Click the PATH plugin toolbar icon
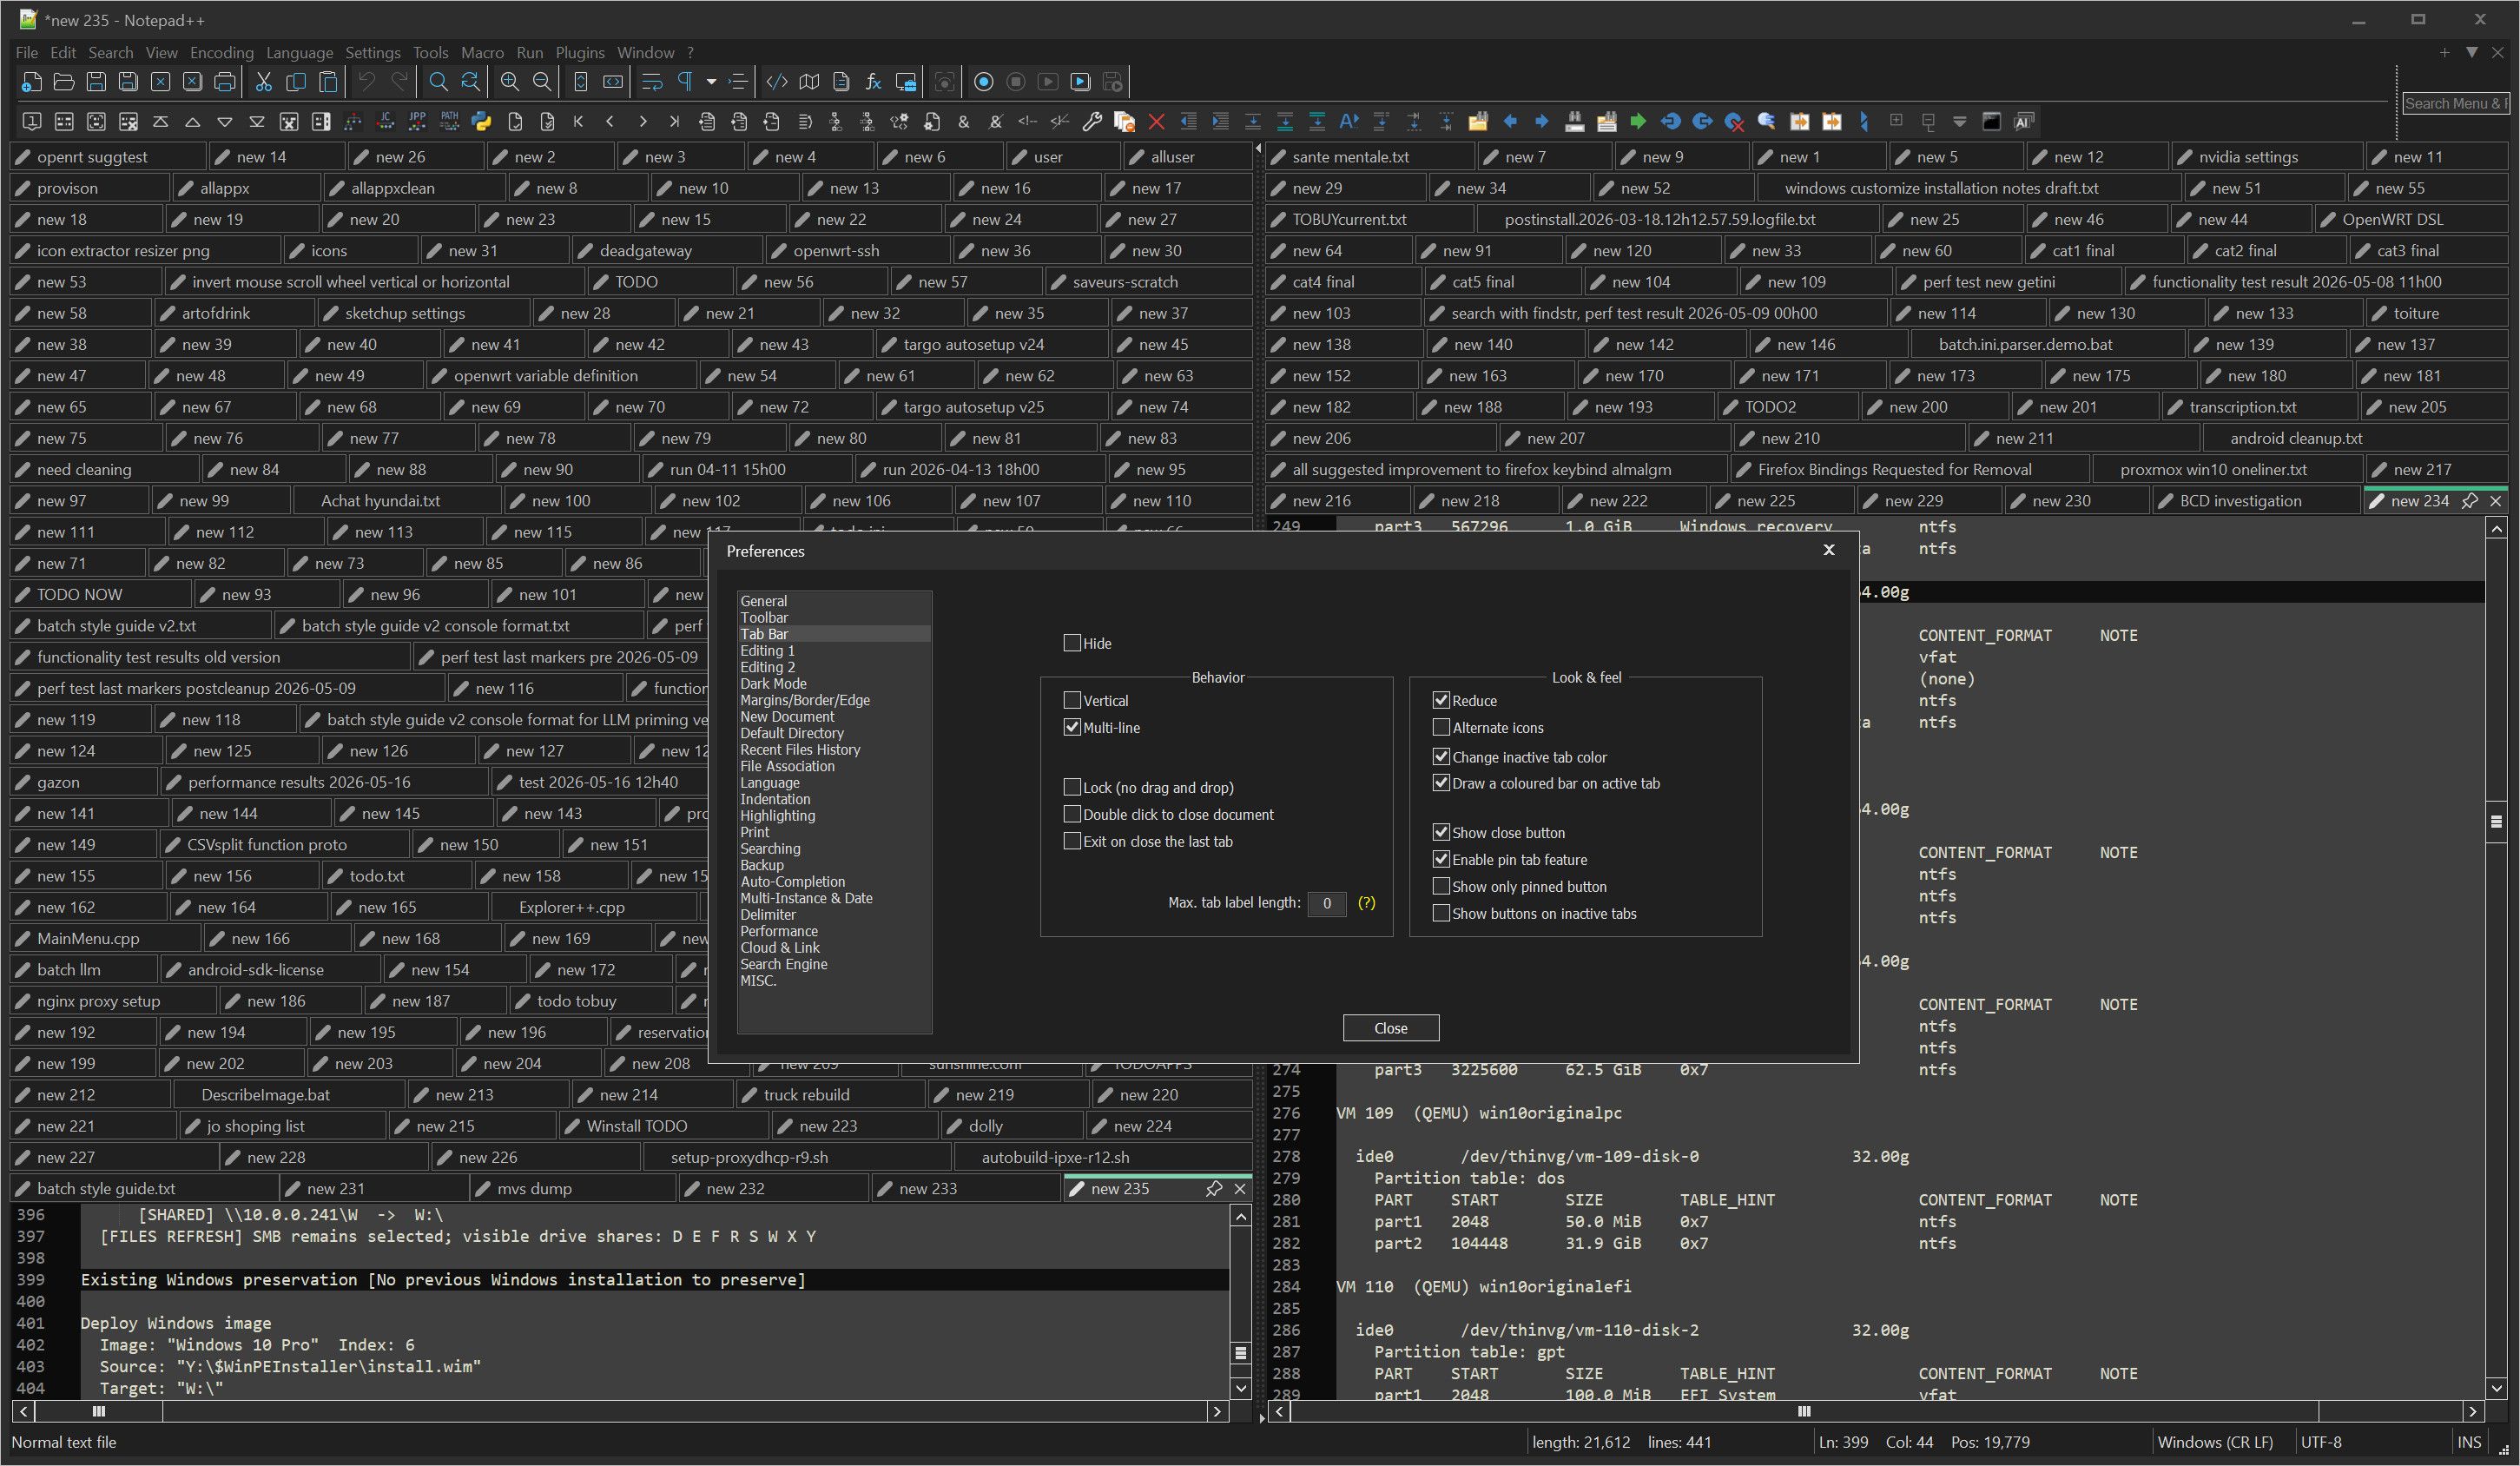2520x1466 pixels. click(x=450, y=122)
